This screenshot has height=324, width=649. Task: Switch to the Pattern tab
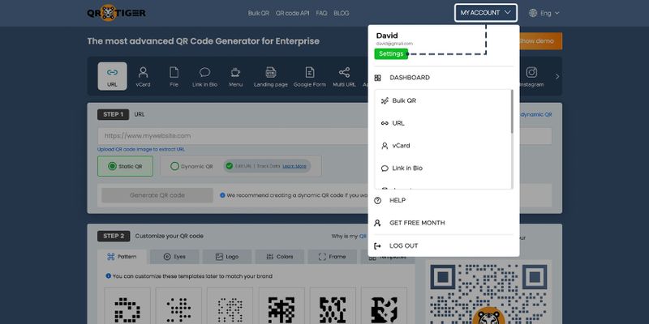(122, 257)
